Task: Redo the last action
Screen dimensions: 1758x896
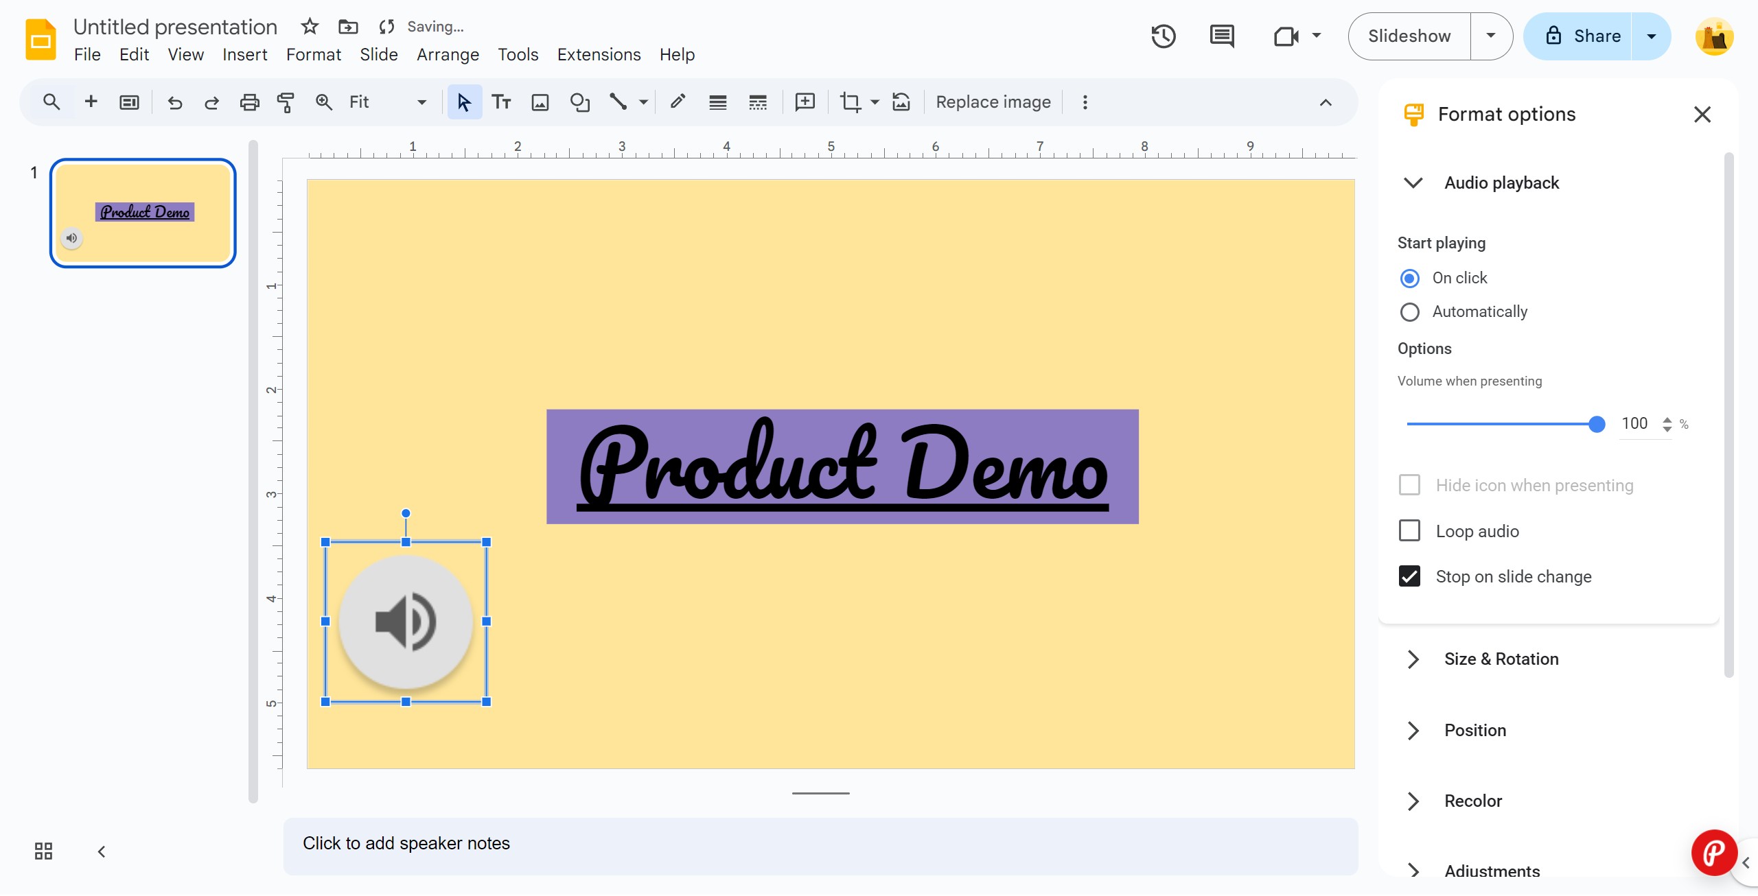Action: [x=211, y=103]
